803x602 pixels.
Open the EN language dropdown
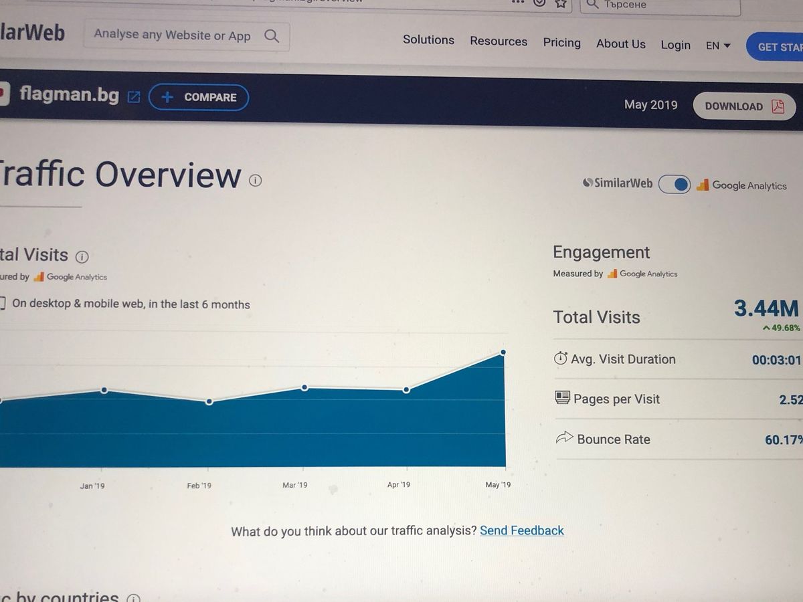(x=718, y=45)
